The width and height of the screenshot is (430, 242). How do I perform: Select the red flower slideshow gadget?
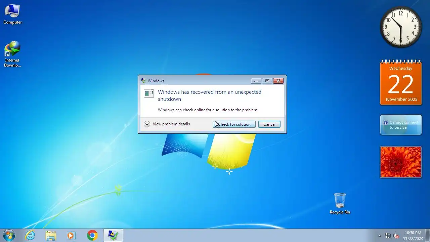pos(401,162)
